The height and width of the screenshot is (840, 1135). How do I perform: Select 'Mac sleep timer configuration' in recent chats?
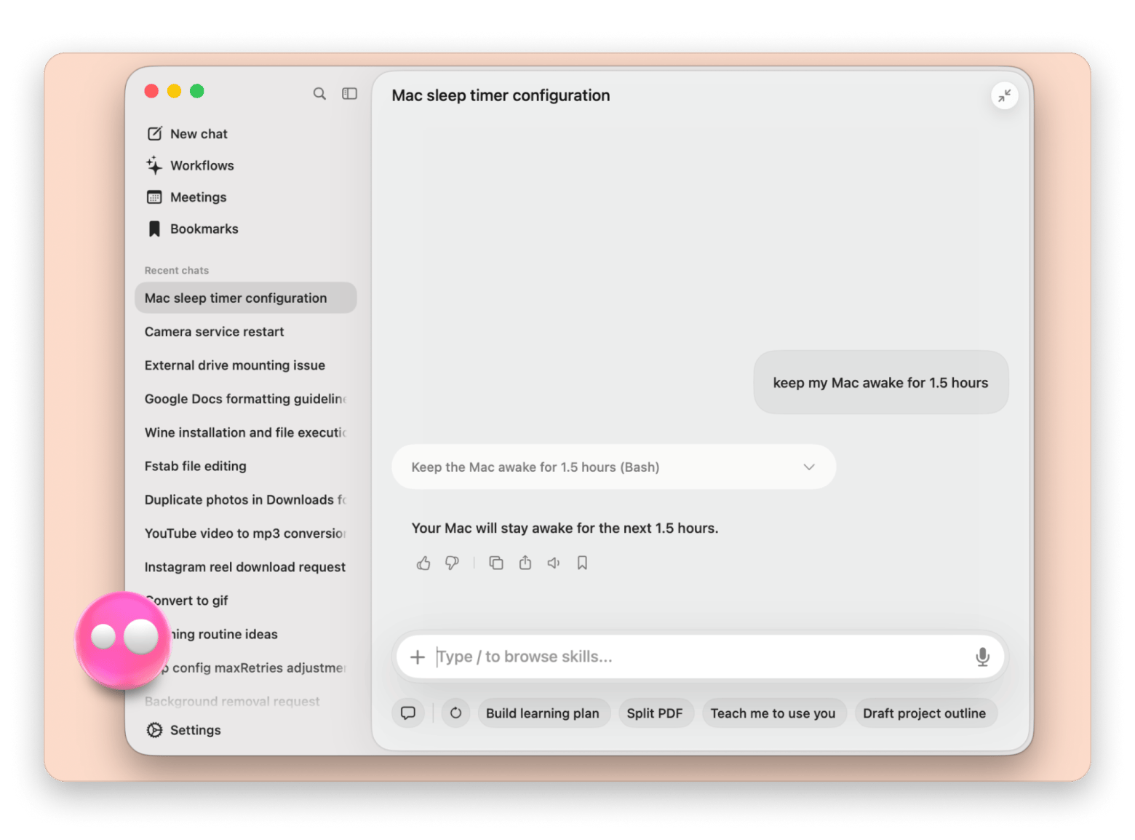click(x=246, y=298)
